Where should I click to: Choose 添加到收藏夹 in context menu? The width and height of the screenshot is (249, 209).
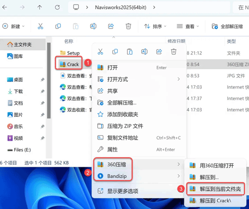139,114
